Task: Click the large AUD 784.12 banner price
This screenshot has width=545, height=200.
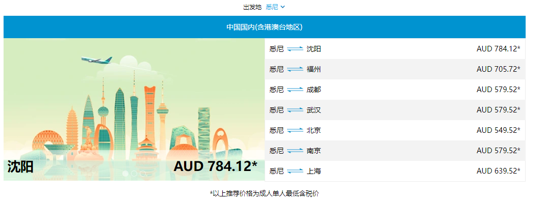Action: pyautogui.click(x=216, y=166)
